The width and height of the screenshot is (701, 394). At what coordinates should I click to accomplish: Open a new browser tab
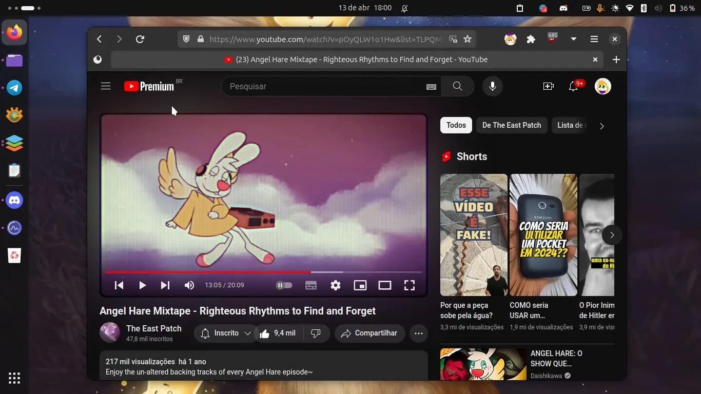(x=616, y=60)
